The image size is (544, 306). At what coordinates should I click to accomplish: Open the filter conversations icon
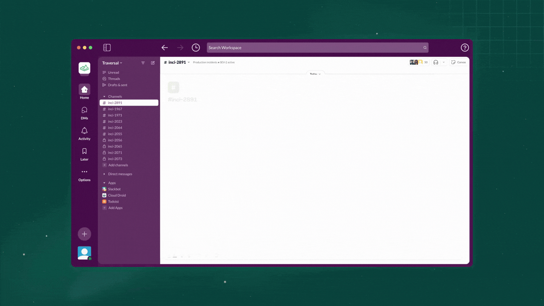[143, 63]
